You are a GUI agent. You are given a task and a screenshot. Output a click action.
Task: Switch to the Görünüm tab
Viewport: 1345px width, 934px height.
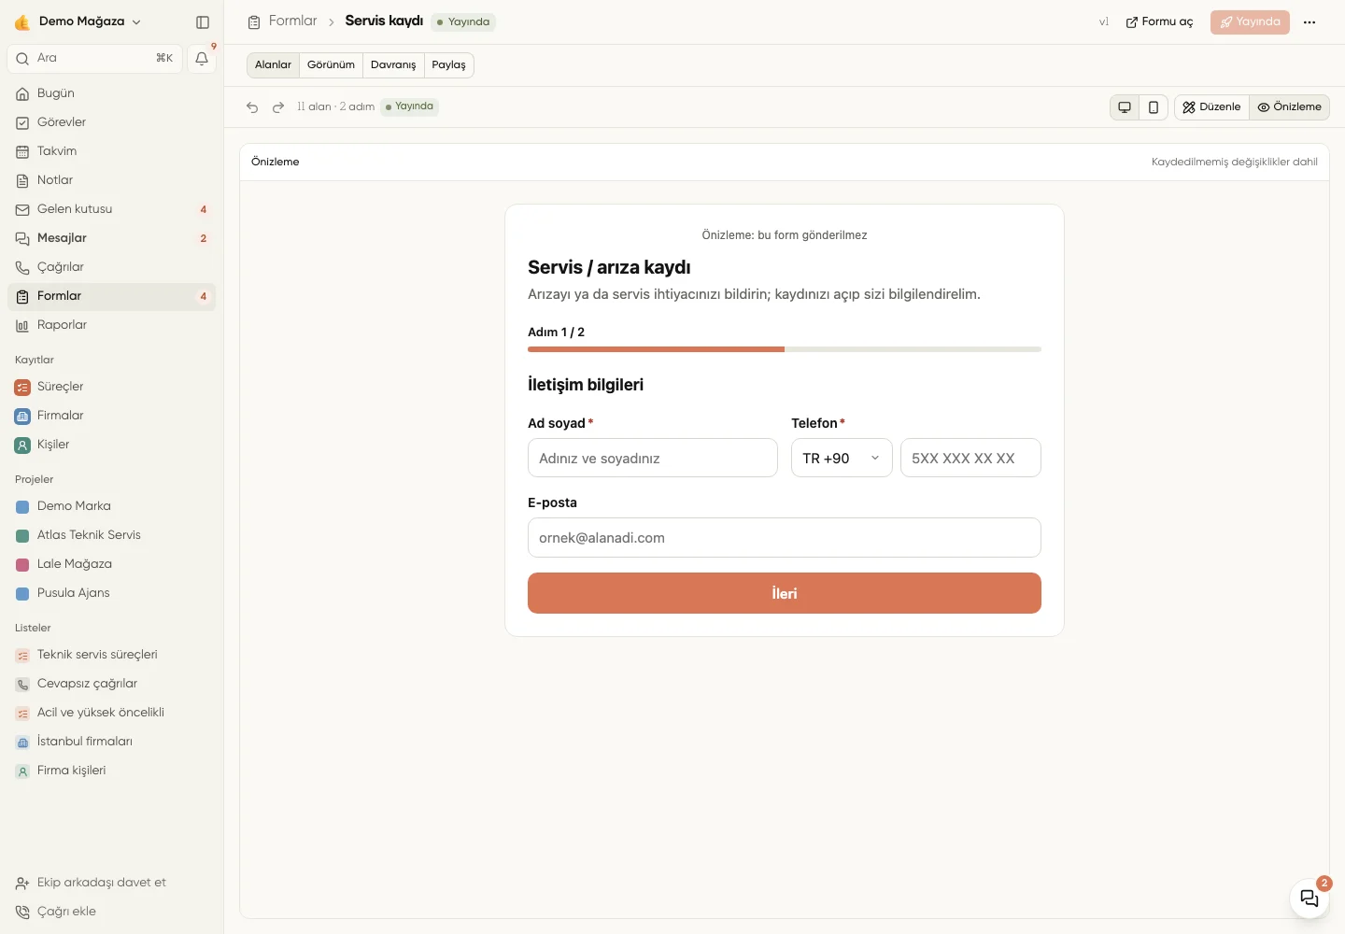coord(331,65)
